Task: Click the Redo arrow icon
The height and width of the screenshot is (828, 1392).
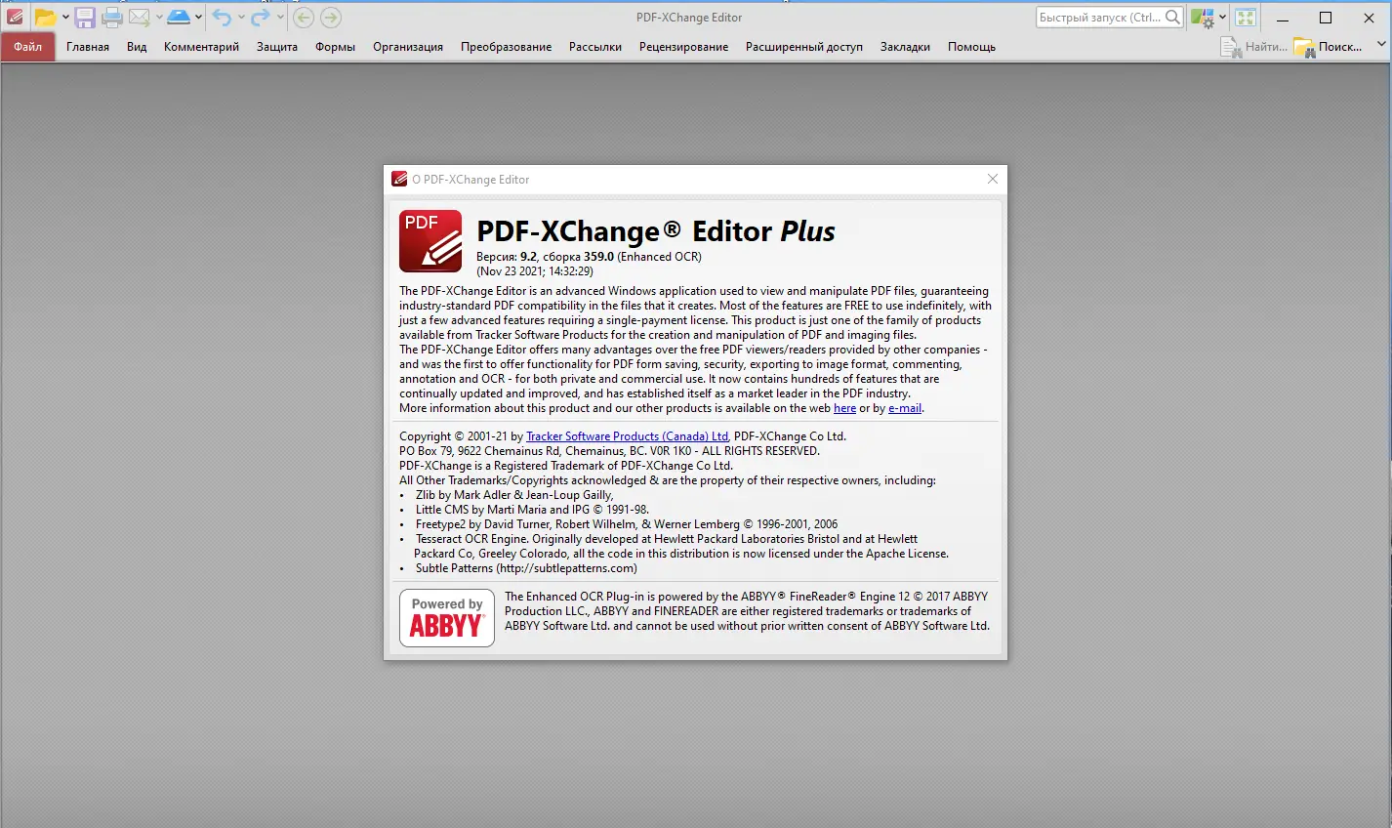Action: point(261,17)
